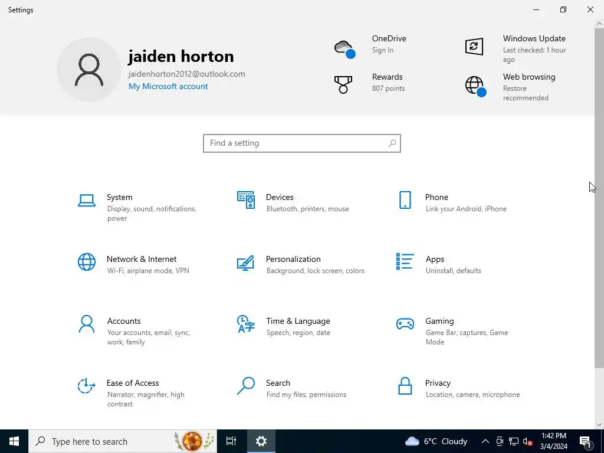Click Display, sound, notifications, power description
The width and height of the screenshot is (604, 453).
[152, 214]
